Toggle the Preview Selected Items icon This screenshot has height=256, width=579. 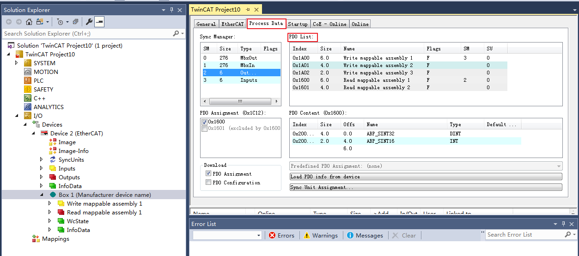(99, 22)
